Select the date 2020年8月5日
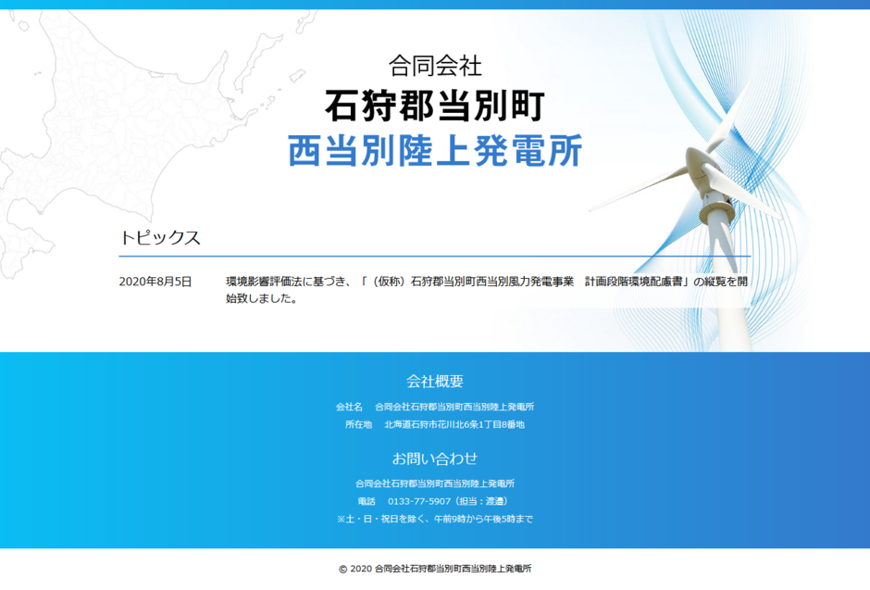 (155, 282)
